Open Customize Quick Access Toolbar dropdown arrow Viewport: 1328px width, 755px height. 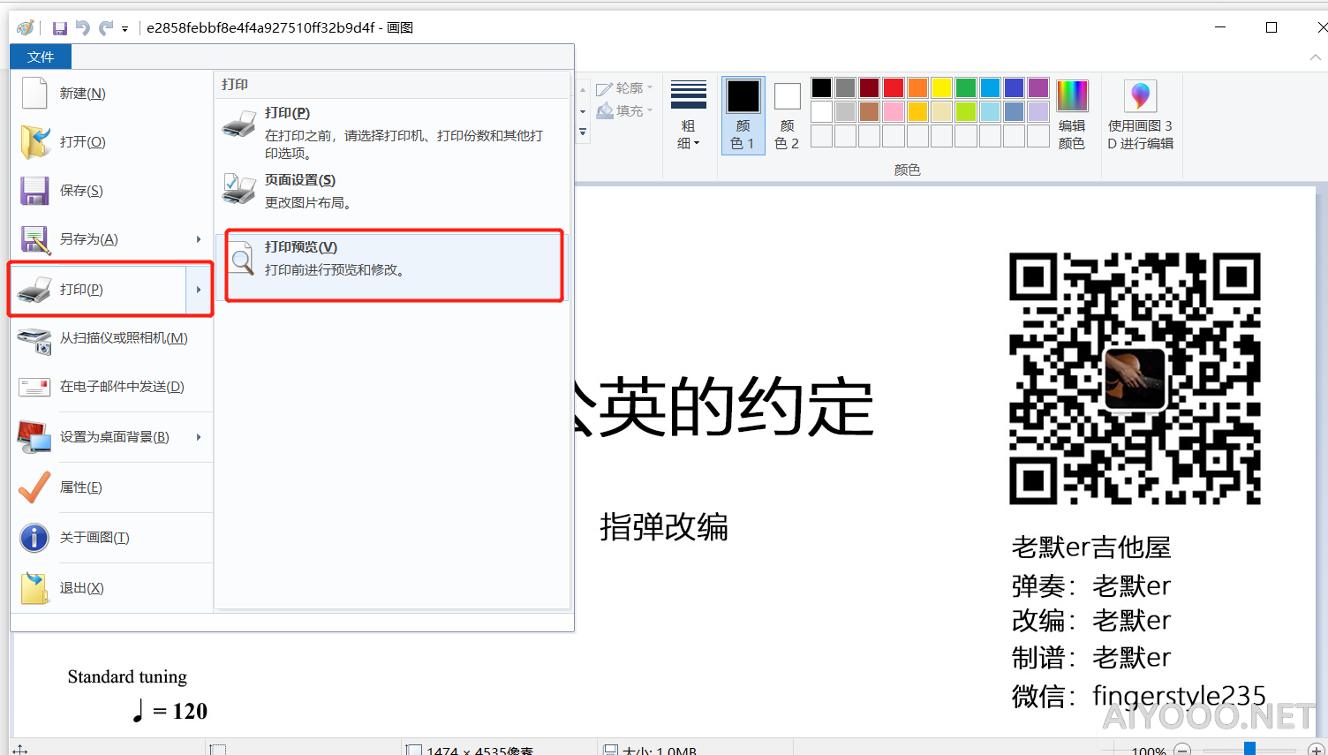(x=124, y=29)
